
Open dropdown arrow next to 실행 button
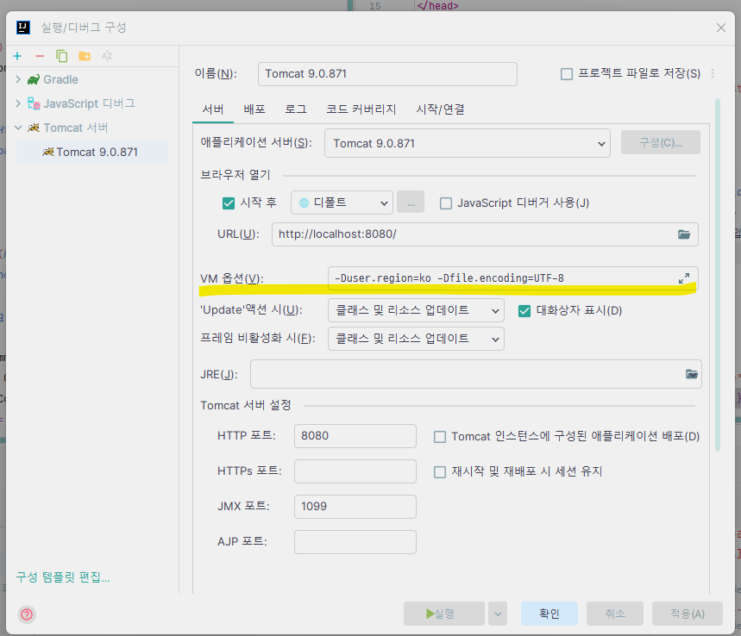[x=498, y=614]
